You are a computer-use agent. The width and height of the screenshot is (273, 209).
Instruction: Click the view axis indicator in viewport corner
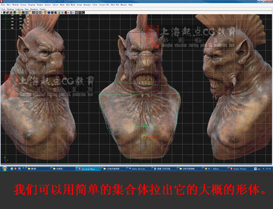pyautogui.click(x=5, y=159)
